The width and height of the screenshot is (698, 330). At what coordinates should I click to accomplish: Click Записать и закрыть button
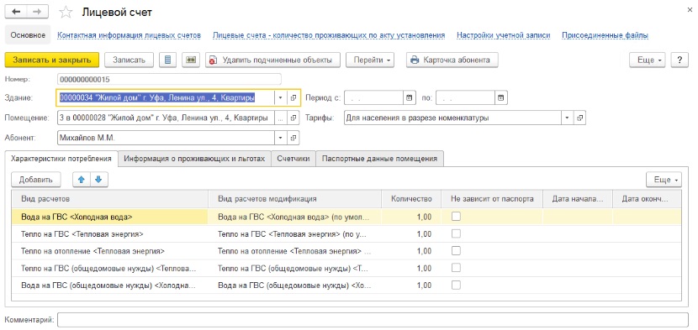[x=51, y=60]
